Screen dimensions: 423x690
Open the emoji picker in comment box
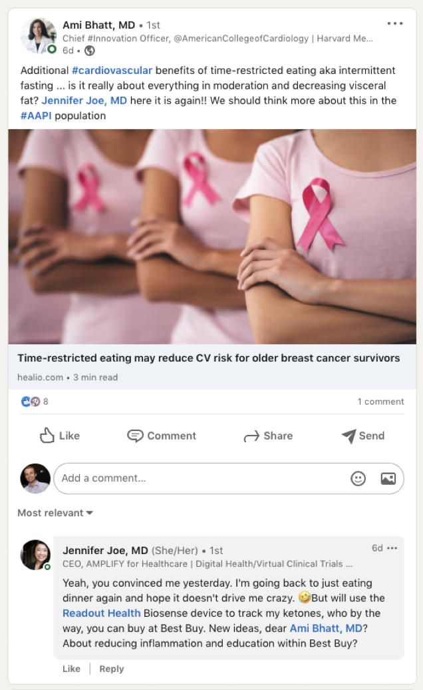click(x=358, y=478)
